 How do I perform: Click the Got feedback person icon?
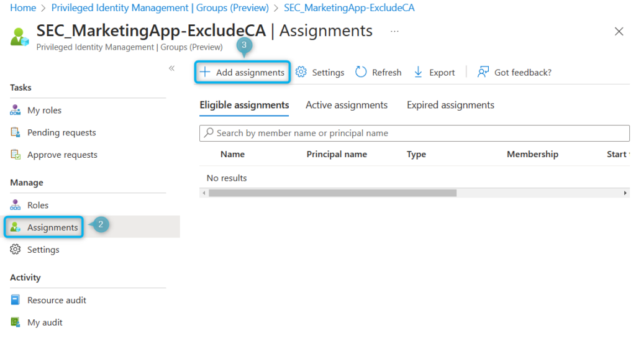(483, 72)
